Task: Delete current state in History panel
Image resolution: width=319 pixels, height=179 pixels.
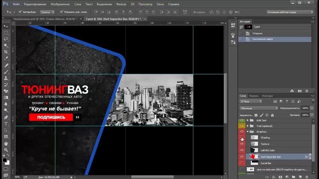Action: click(x=307, y=91)
